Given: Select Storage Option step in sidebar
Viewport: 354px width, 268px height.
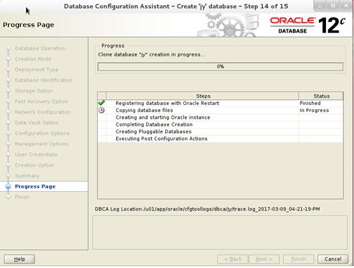Looking at the screenshot, I should [34, 91].
